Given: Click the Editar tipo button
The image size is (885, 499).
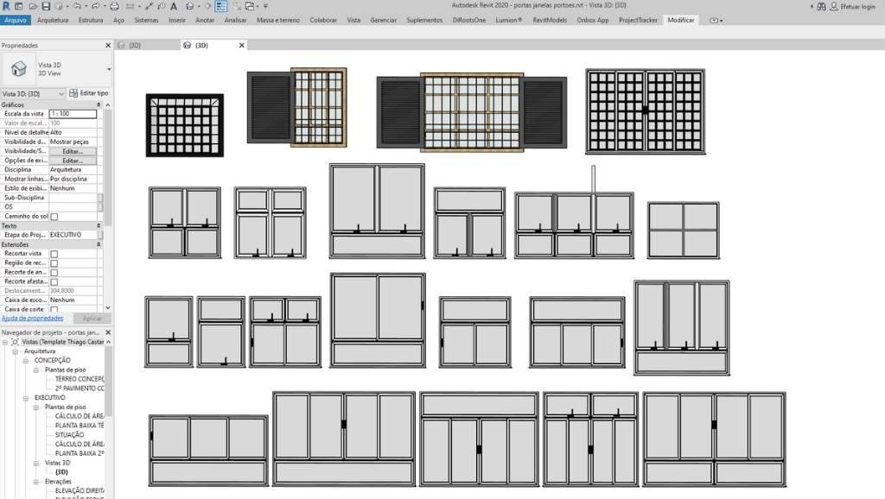Looking at the screenshot, I should 89,93.
